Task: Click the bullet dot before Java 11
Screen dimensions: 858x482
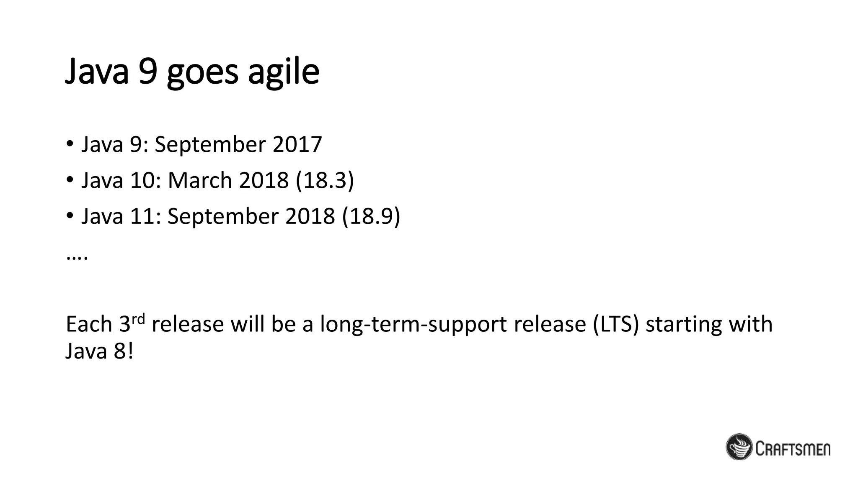Action: [x=70, y=216]
